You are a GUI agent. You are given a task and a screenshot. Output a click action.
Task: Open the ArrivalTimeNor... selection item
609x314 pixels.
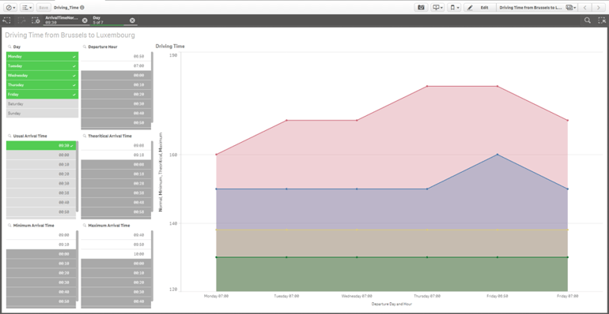62,21
